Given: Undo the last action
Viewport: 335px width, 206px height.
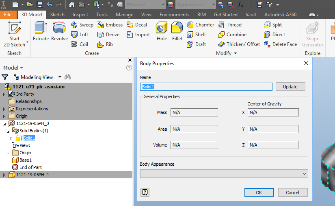Looking at the screenshot, I should (50, 4).
